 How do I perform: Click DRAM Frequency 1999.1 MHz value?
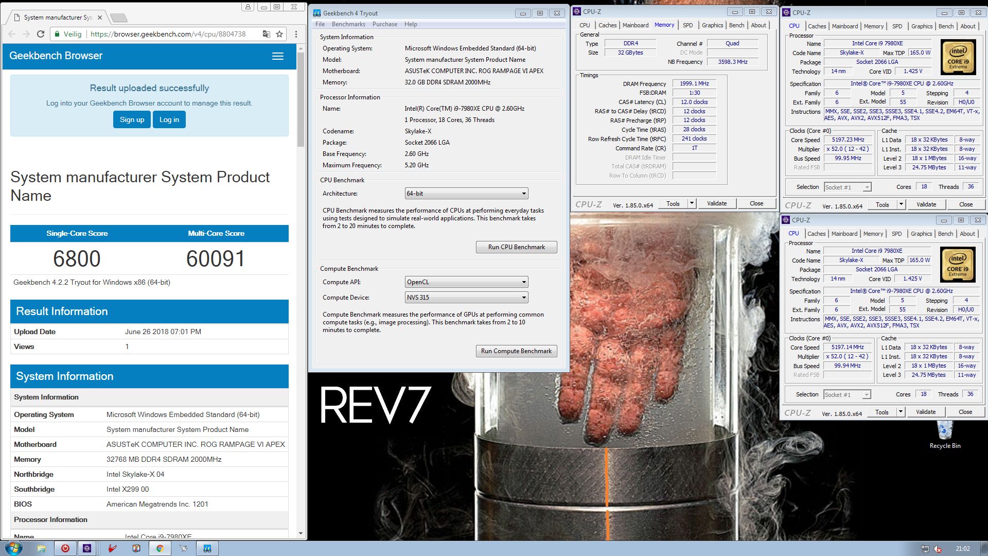point(694,83)
